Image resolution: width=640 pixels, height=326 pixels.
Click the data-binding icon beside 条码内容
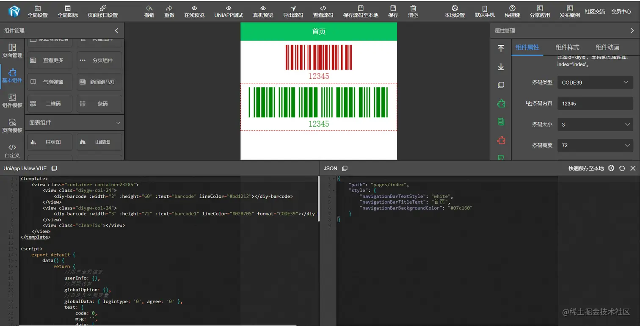coord(529,103)
